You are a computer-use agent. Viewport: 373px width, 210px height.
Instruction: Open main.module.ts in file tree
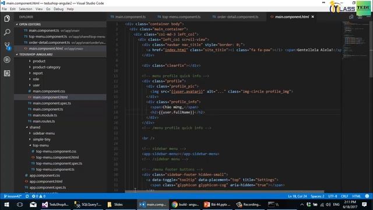click(45, 116)
